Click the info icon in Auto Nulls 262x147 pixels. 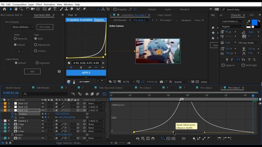(59, 71)
